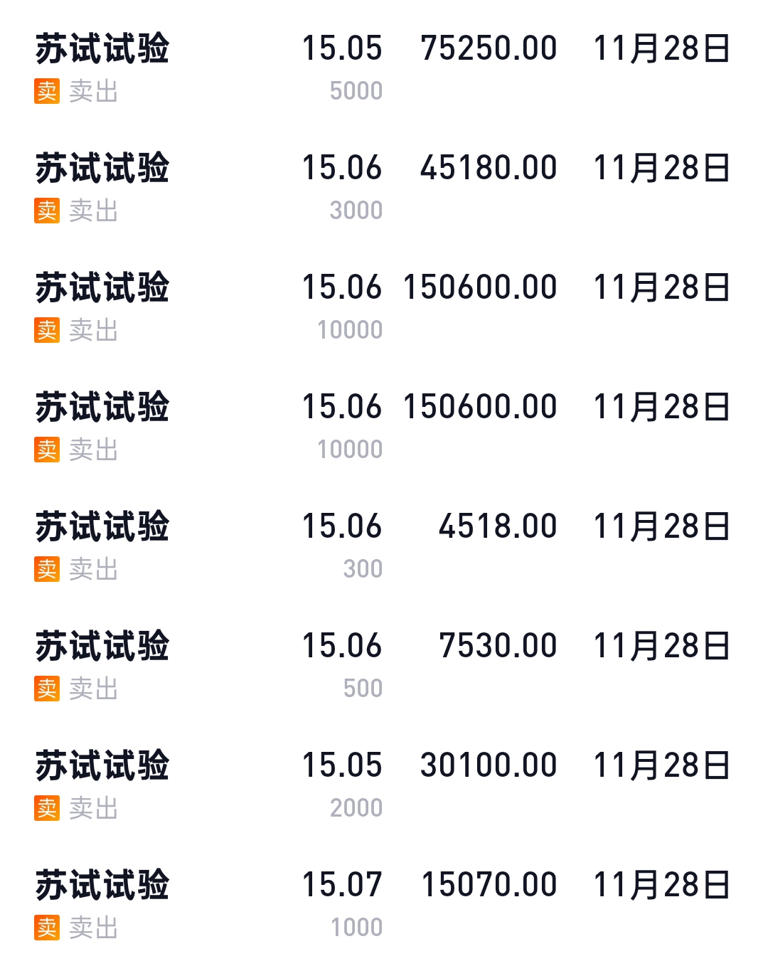Tap the 11月28日 date on the 4518.00 row
Viewport: 768px width, 966px height.
pos(662,527)
